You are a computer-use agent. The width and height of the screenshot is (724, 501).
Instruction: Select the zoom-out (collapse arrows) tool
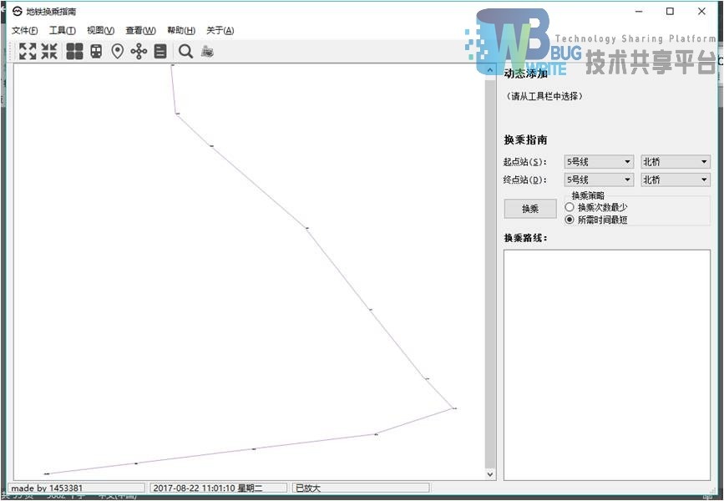click(48, 50)
